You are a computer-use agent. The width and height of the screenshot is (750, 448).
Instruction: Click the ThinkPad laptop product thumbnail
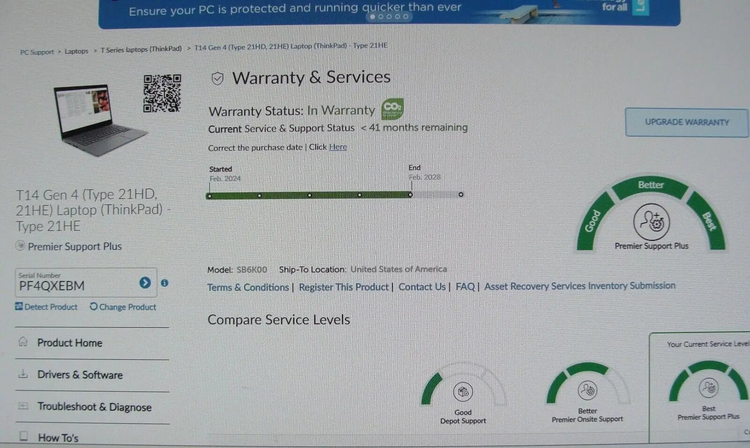(x=100, y=119)
